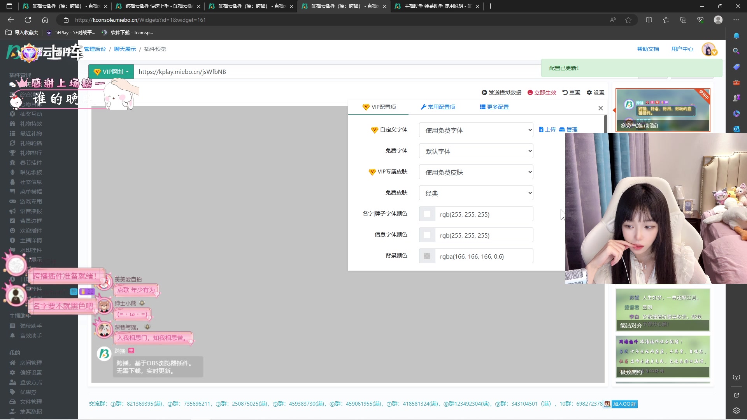Open 音效助手 sidebar item
The width and height of the screenshot is (747, 420).
click(31, 336)
